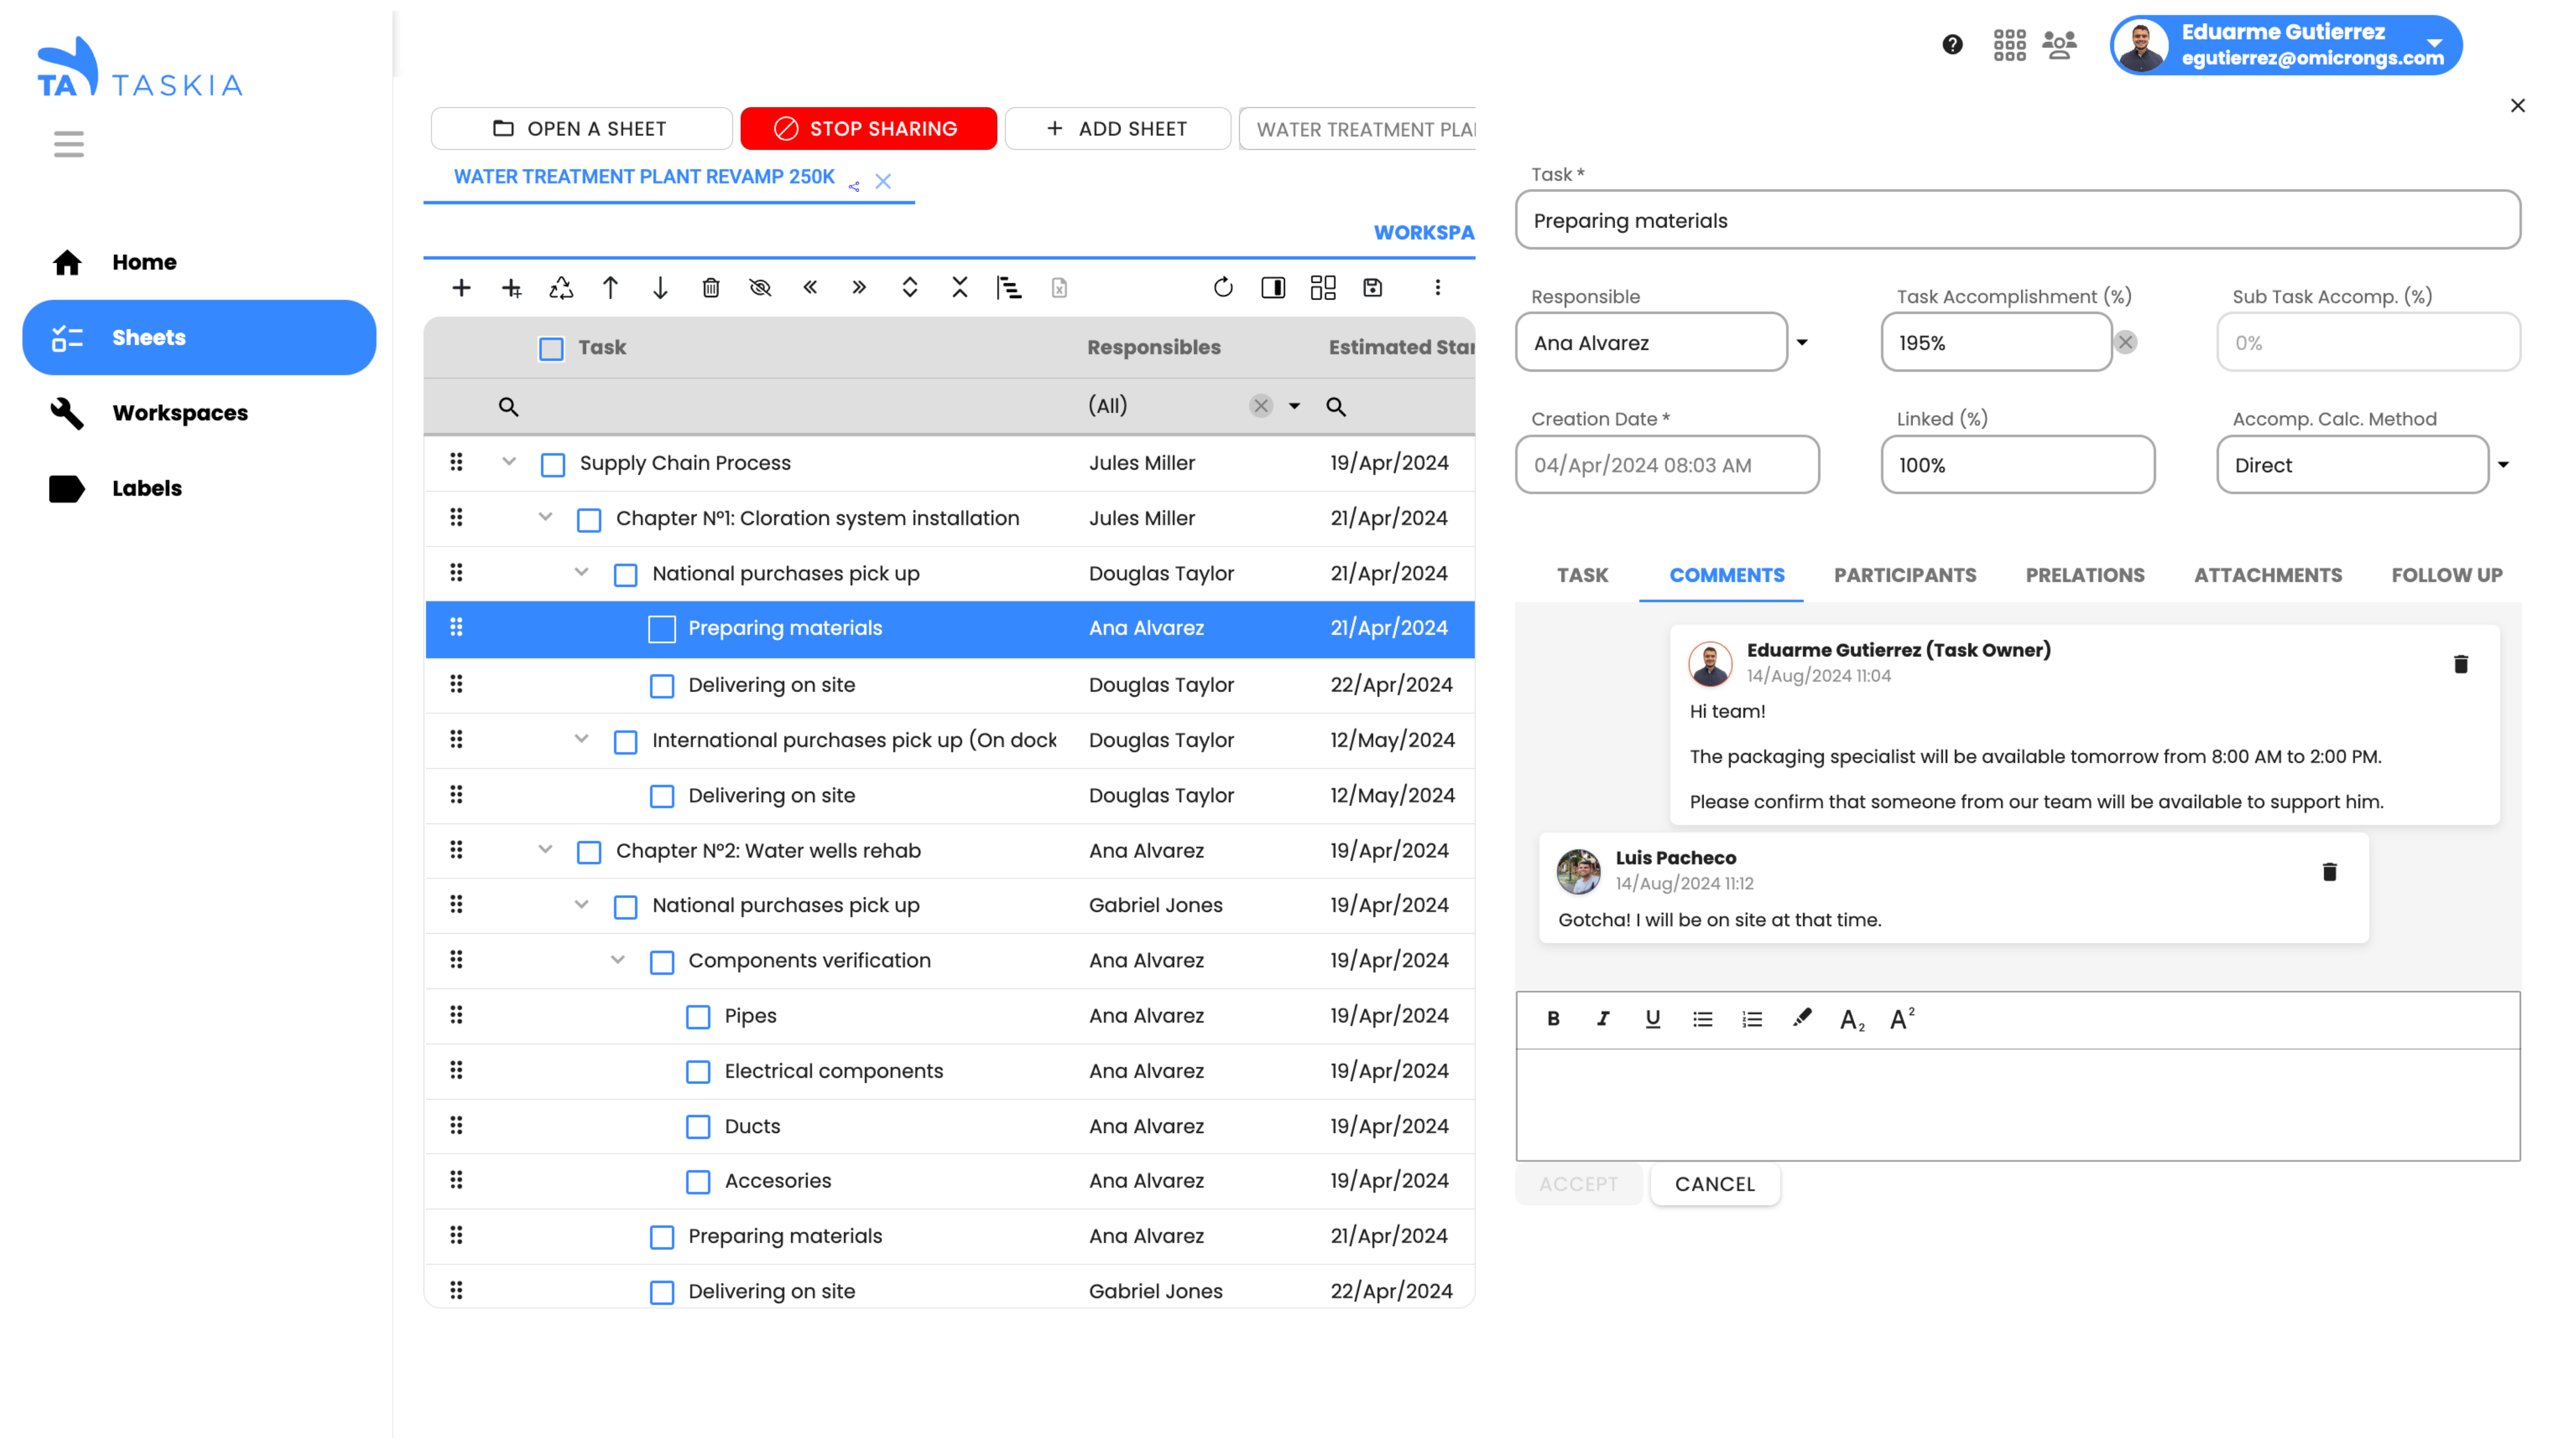The height and width of the screenshot is (1449, 2576).
Task: Open the three-dot more options menu
Action: [1438, 288]
